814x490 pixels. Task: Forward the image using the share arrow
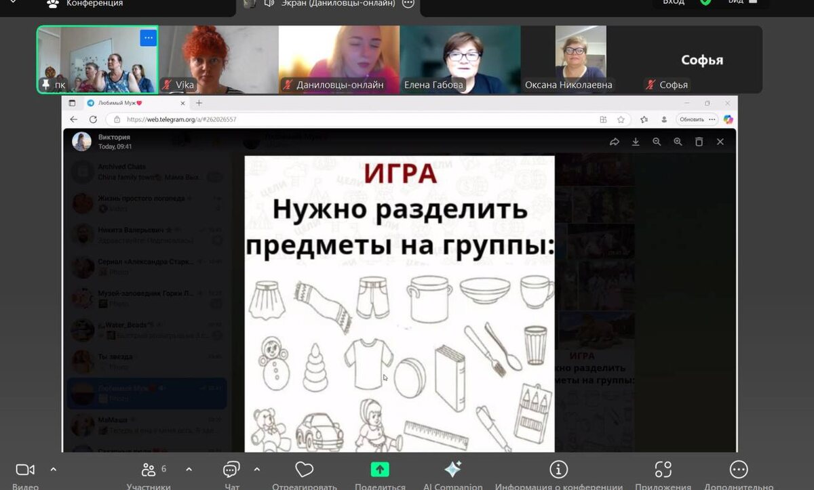pyautogui.click(x=615, y=142)
